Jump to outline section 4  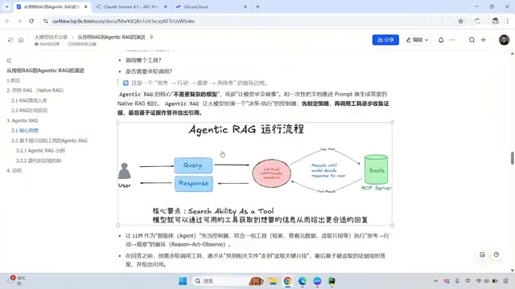pos(14,170)
